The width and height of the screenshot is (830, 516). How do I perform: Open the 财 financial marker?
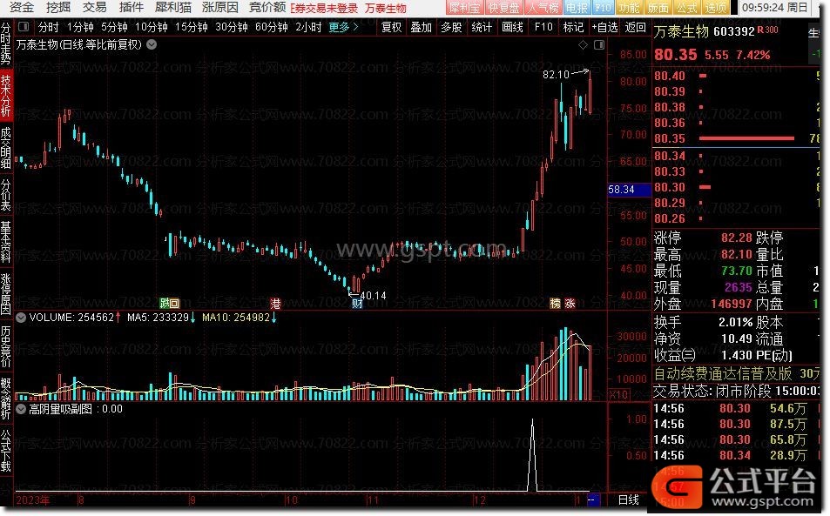pyautogui.click(x=357, y=304)
